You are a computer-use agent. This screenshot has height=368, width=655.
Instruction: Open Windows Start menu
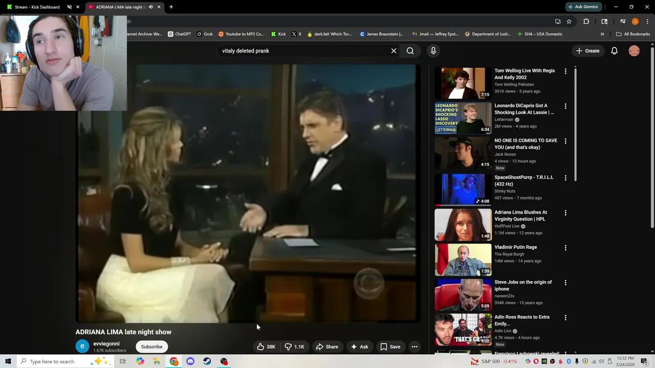coord(8,361)
